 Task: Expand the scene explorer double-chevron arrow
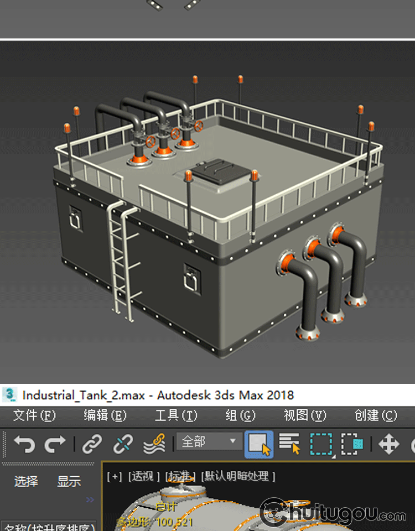(x=90, y=500)
